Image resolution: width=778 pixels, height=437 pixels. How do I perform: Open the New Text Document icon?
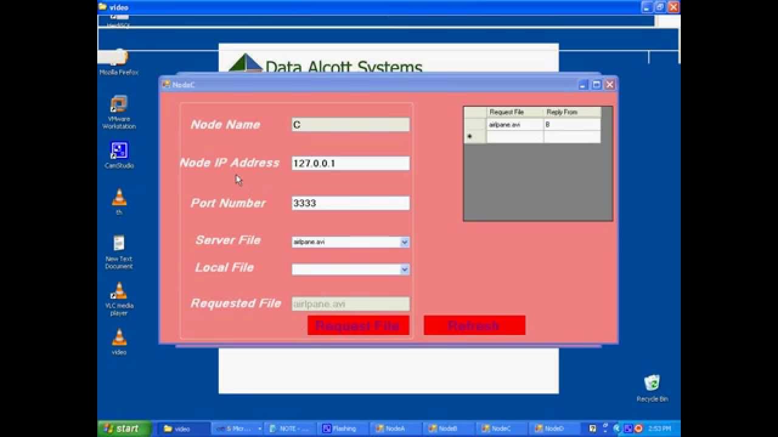click(119, 252)
